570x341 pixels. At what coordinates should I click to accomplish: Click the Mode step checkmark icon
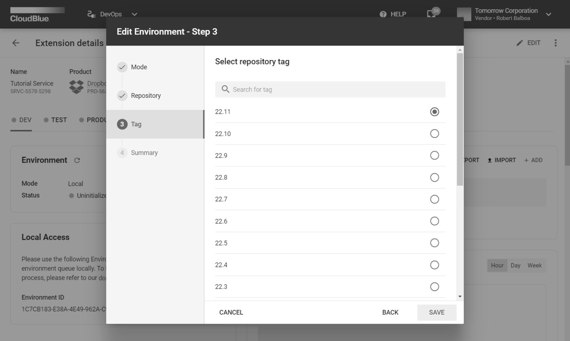(122, 67)
